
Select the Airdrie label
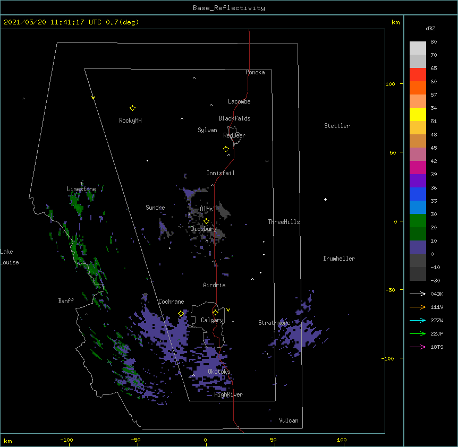[x=215, y=285]
